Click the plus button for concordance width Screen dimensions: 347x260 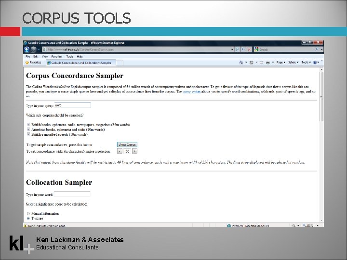point(134,151)
